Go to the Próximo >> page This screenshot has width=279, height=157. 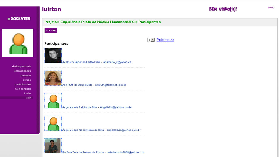(165, 40)
